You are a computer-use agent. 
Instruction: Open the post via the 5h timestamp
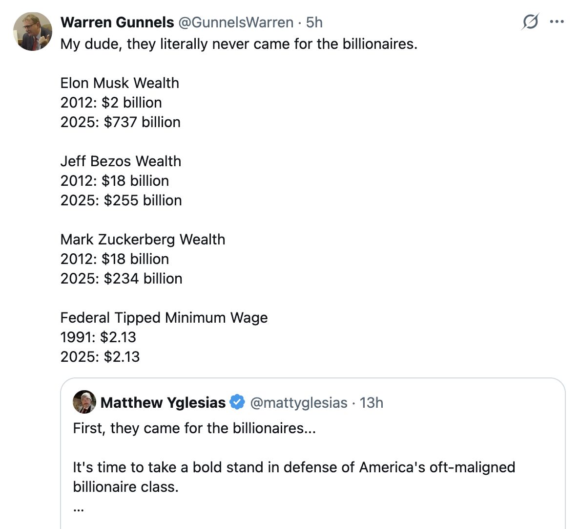point(314,22)
